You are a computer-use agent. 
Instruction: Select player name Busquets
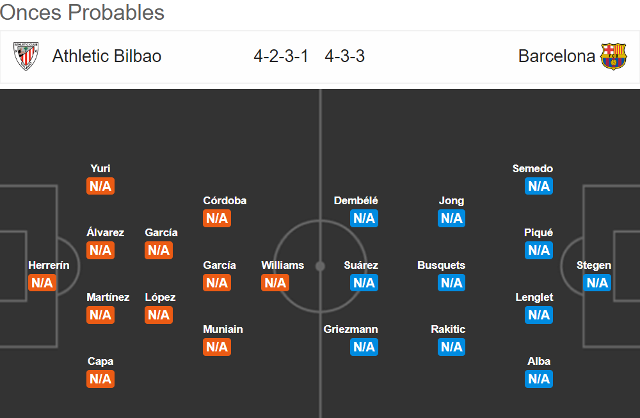coord(441,266)
